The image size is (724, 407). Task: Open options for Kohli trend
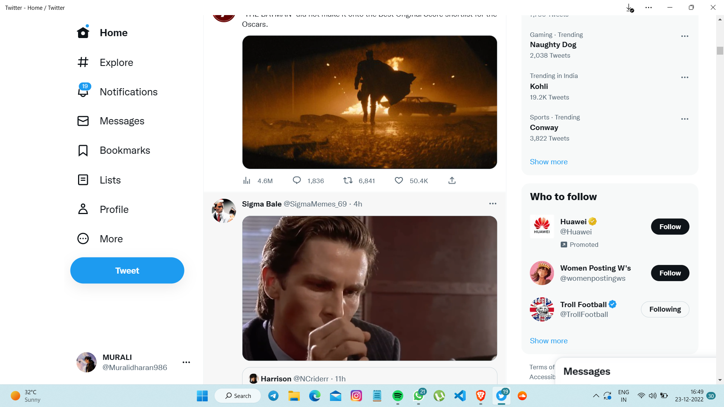click(x=685, y=77)
